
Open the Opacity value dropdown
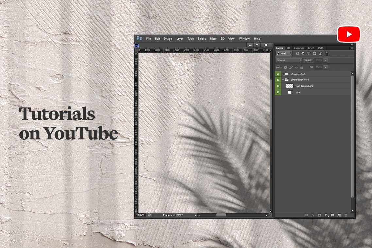[x=326, y=60]
